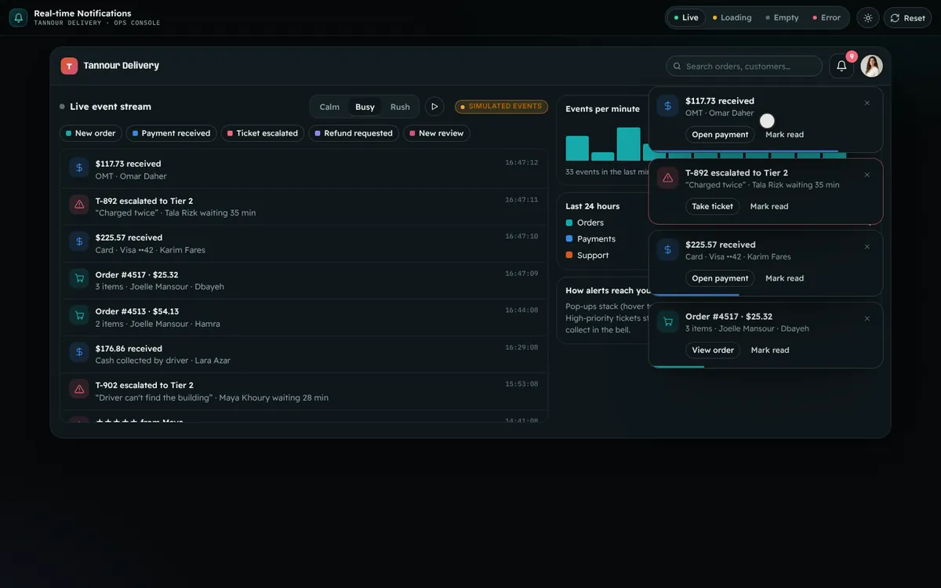Toggle the Refund requested filter chip
This screenshot has height=588, width=941.
coord(353,133)
